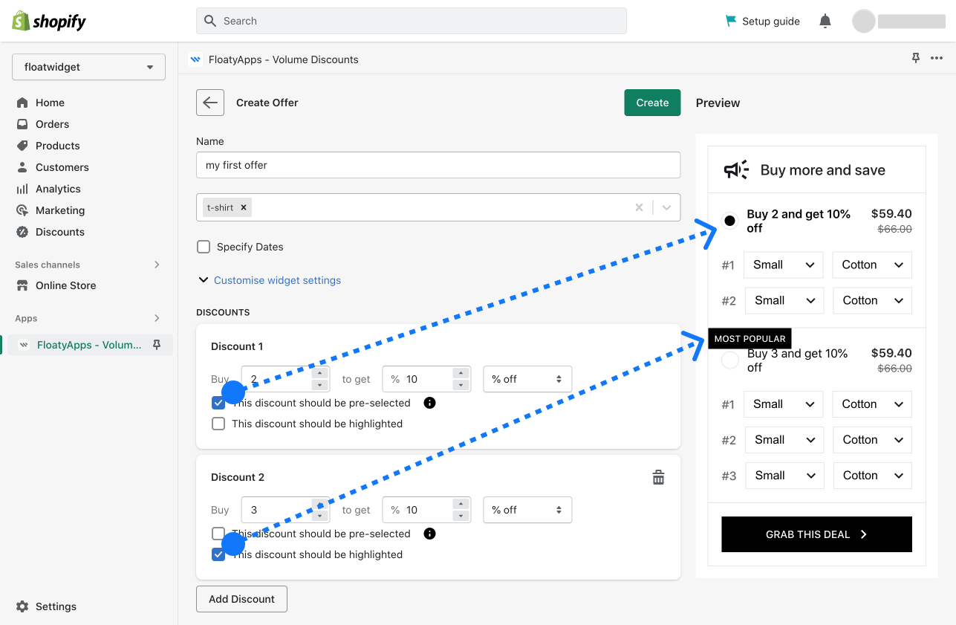Select the Buy 3 offer radio button
Viewport: 956px width, 625px height.
point(730,360)
